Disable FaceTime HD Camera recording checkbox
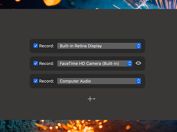177x132 pixels. 36,64
